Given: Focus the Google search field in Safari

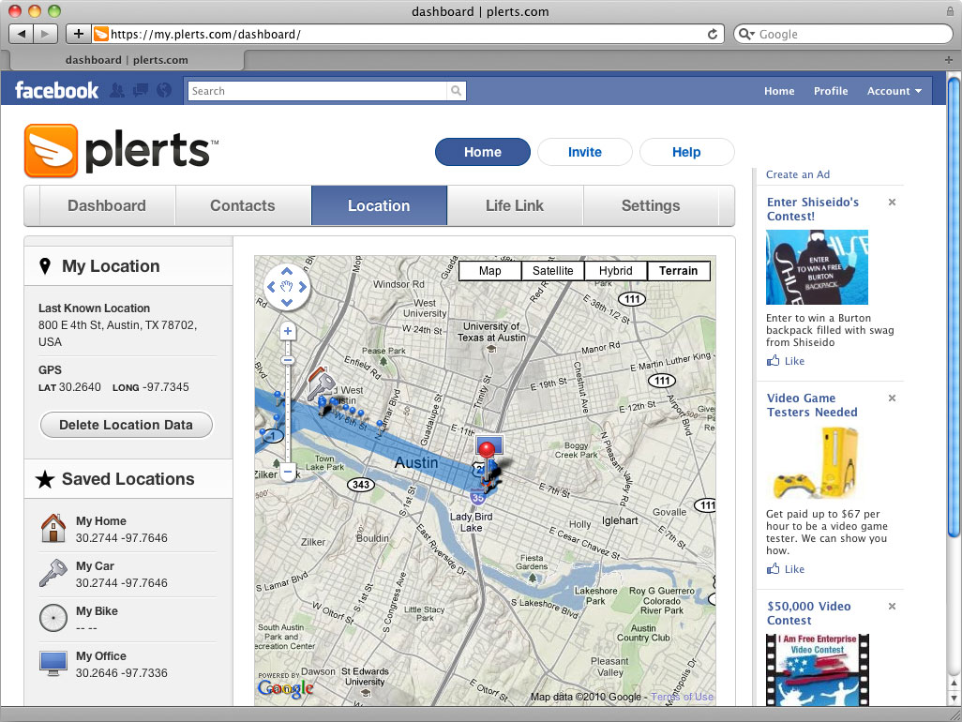Looking at the screenshot, I should (x=843, y=34).
